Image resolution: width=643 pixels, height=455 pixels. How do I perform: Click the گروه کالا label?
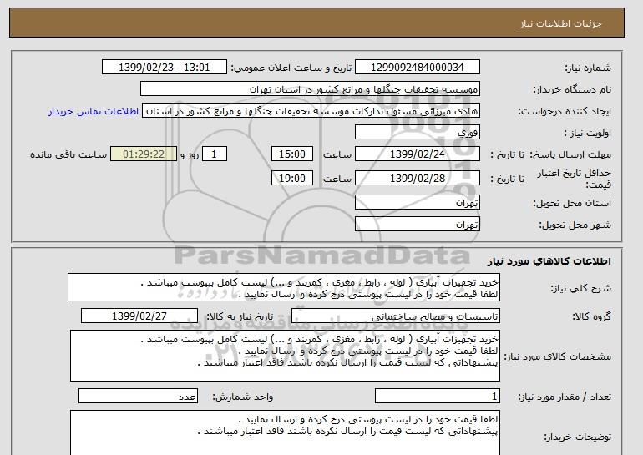(x=591, y=316)
